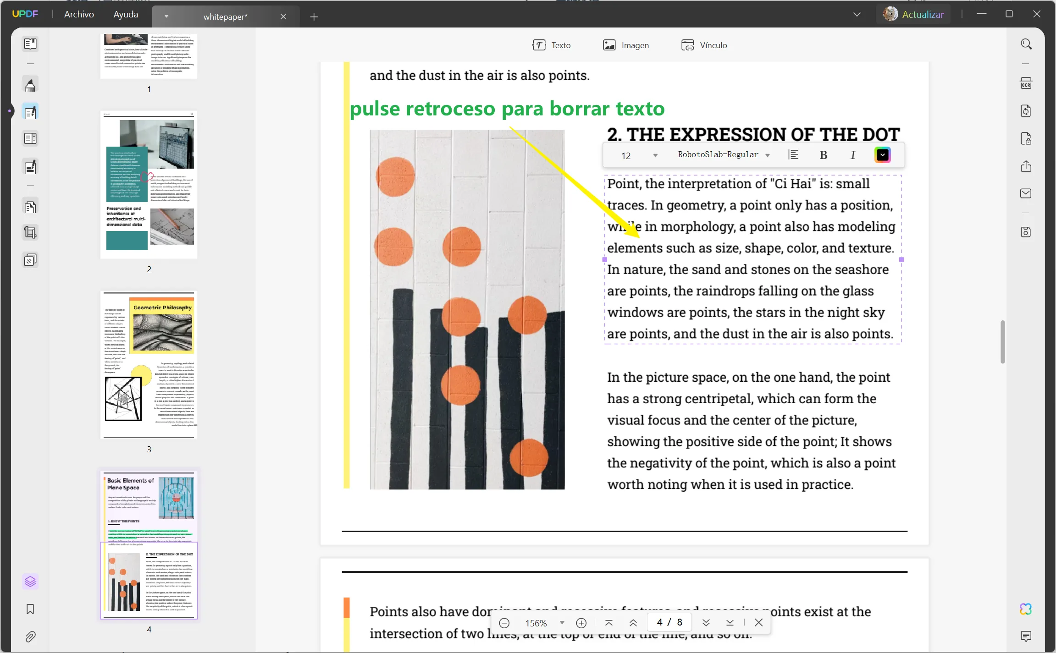Open the Watermark and Background tool
1056x653 pixels.
coord(30,260)
